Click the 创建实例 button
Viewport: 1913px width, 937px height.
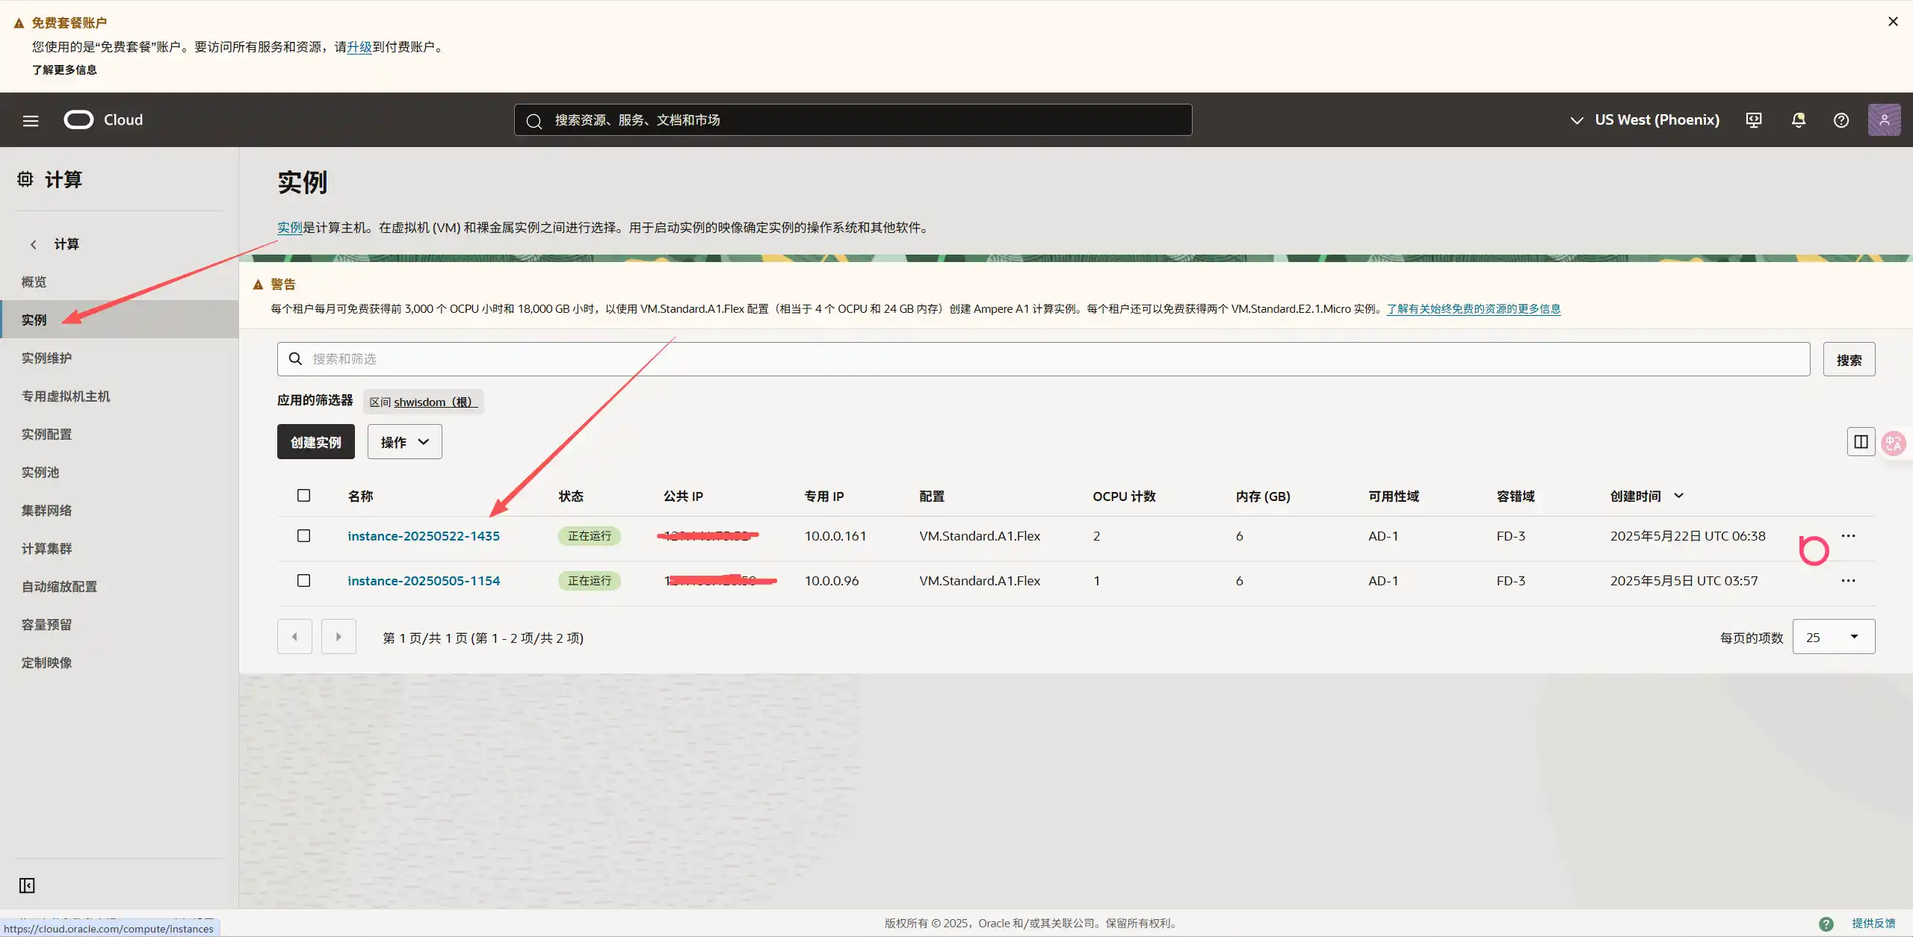[x=315, y=442]
